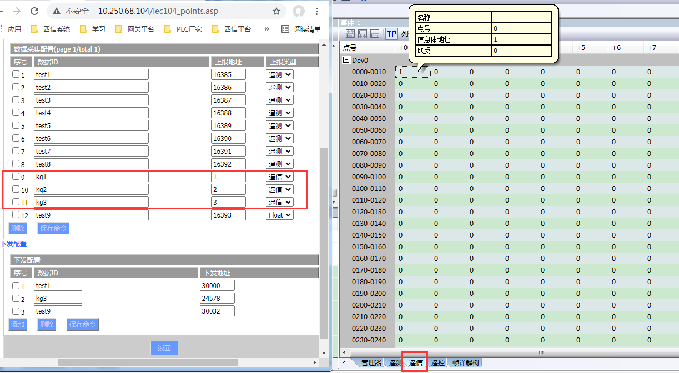
Task: Open the 上报类型 dropdown for test6
Action: click(x=280, y=138)
